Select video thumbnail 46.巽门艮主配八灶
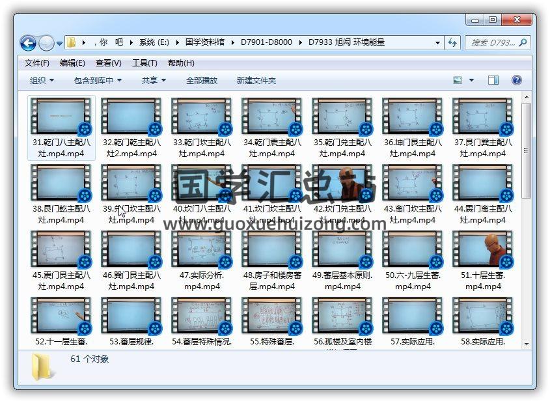This screenshot has width=550, height=403. [x=131, y=249]
